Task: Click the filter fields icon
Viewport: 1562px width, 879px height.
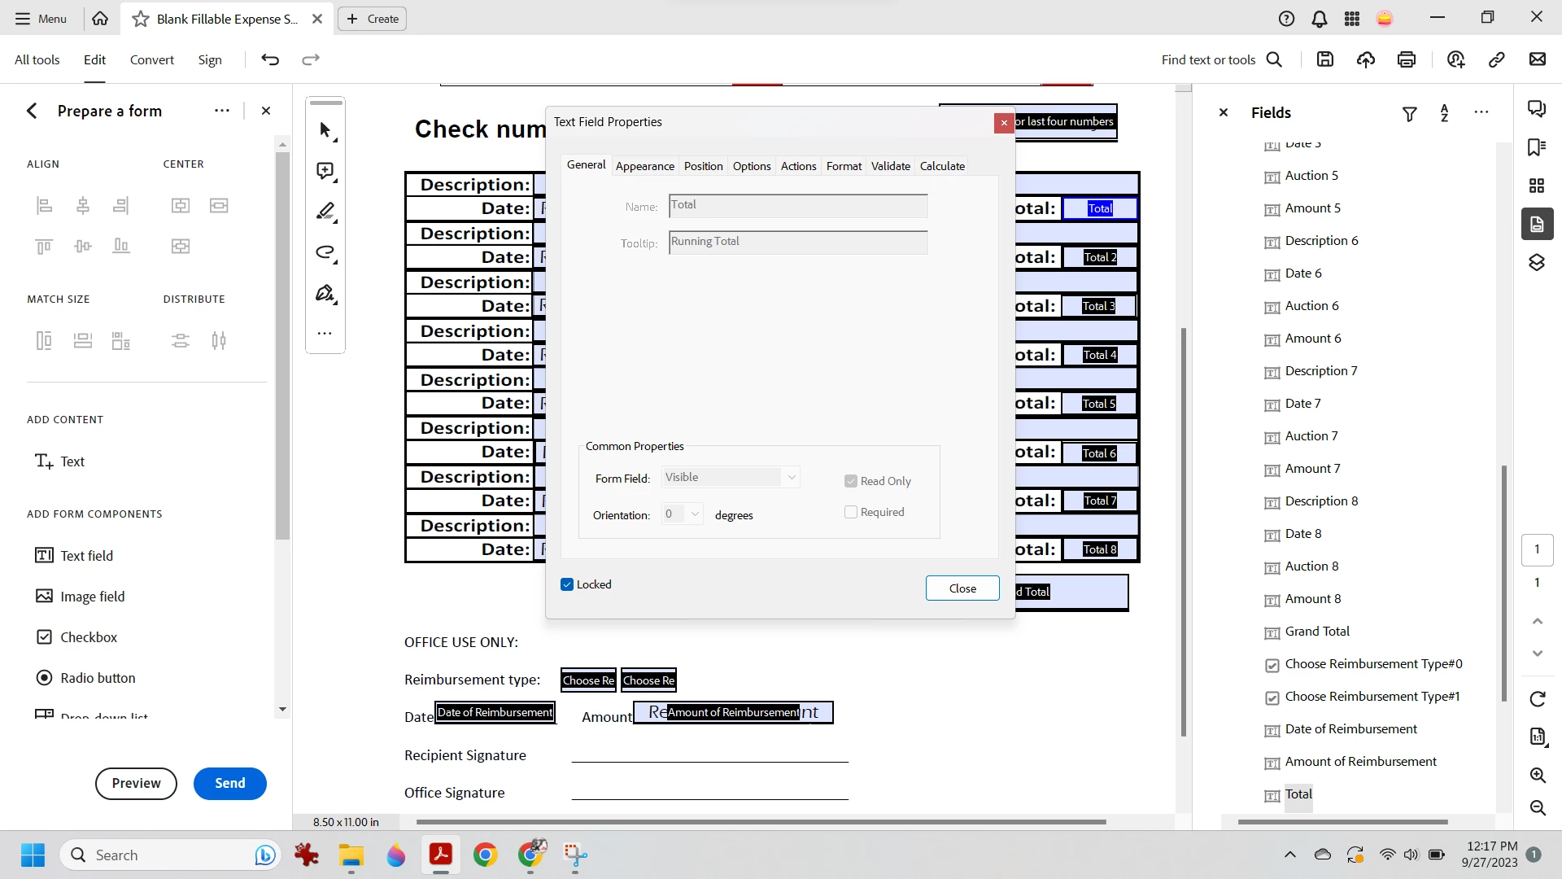Action: [1410, 114]
